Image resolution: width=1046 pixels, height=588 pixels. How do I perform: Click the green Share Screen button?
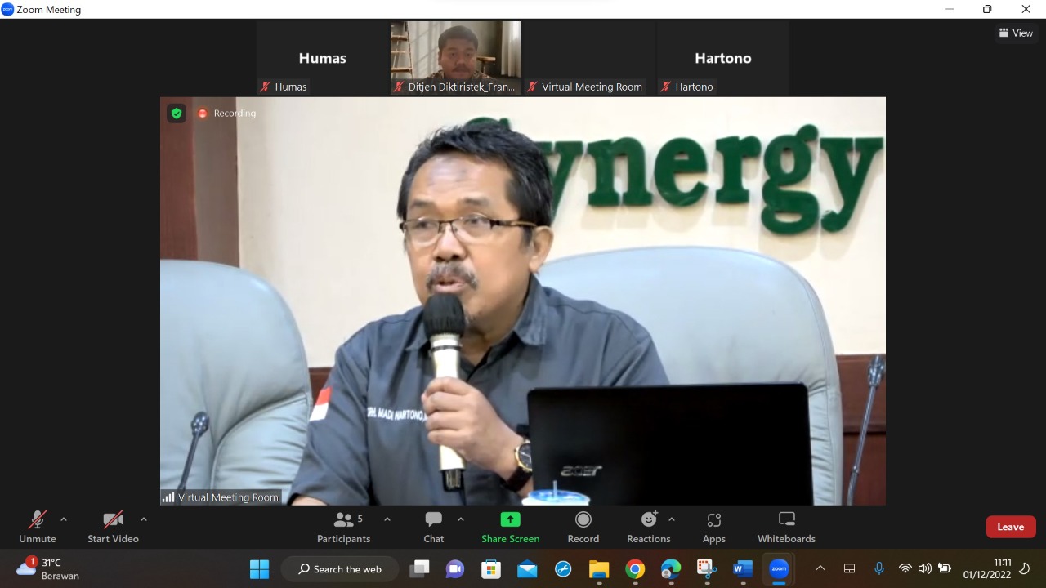click(510, 527)
